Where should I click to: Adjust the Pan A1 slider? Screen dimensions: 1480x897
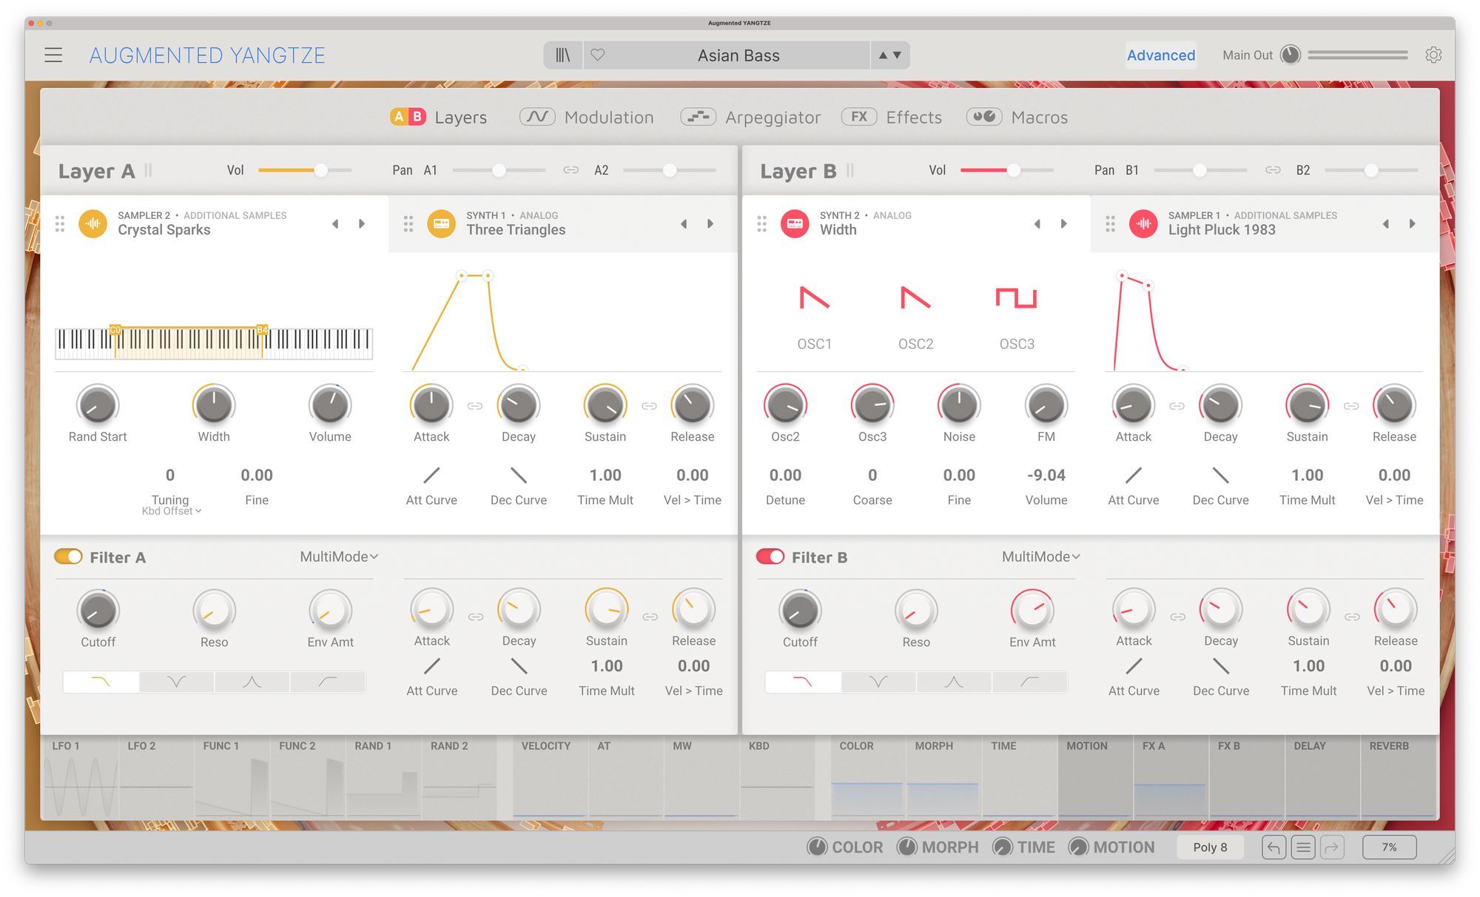[x=499, y=171]
